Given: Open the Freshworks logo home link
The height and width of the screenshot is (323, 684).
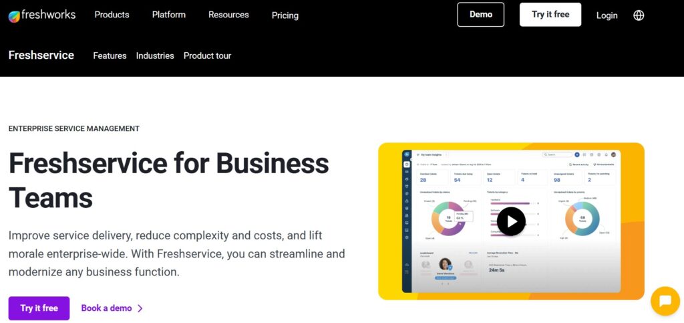Looking at the screenshot, I should coord(42,15).
